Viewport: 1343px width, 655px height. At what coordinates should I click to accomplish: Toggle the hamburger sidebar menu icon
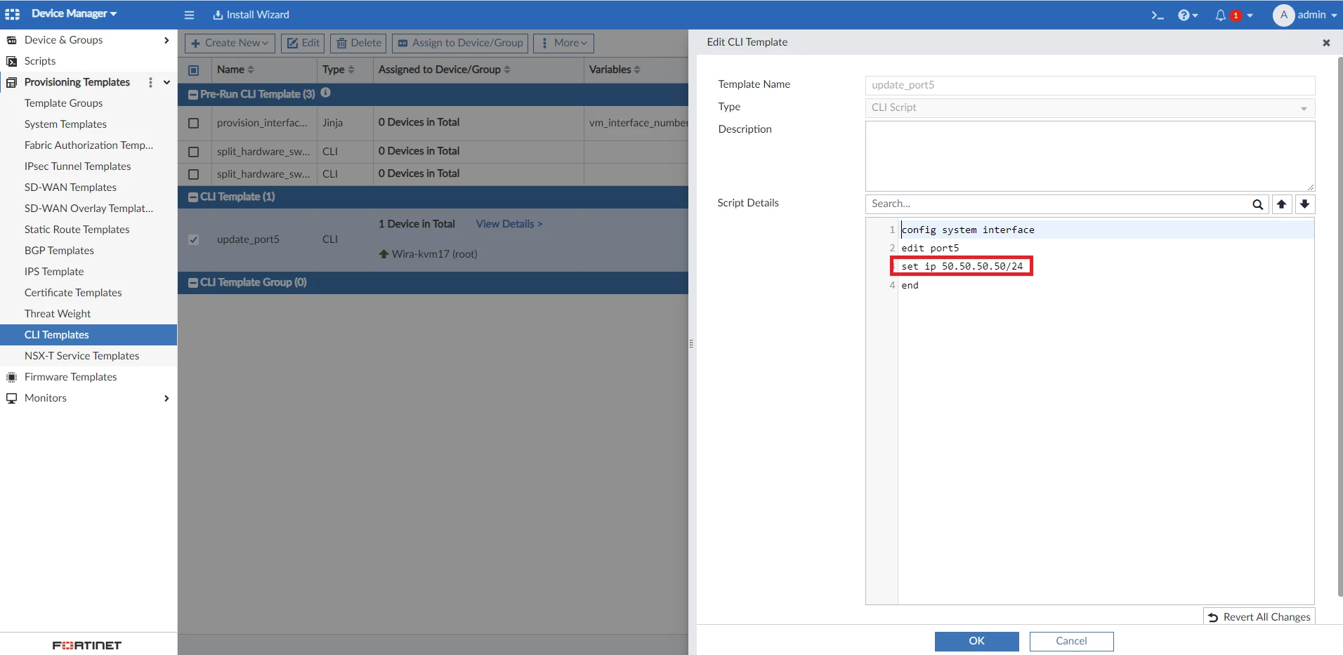click(189, 15)
